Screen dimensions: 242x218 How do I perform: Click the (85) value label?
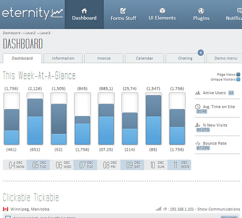[x=153, y=150]
